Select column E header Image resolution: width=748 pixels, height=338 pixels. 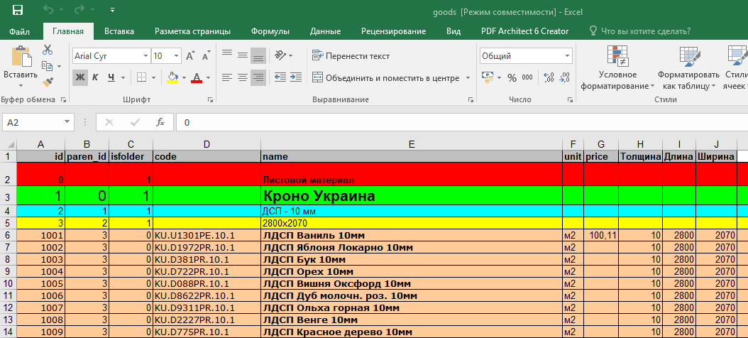tap(412, 145)
